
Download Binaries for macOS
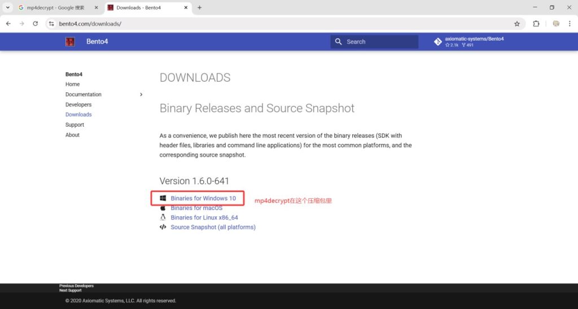(x=196, y=208)
